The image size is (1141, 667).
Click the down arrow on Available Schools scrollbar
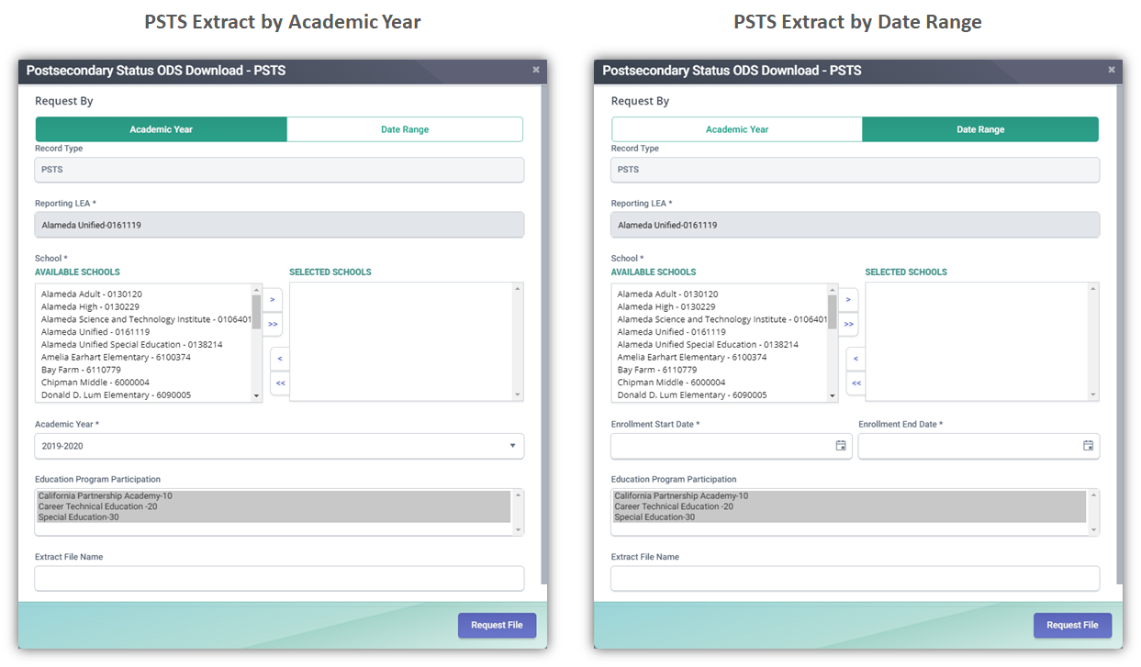(x=257, y=395)
